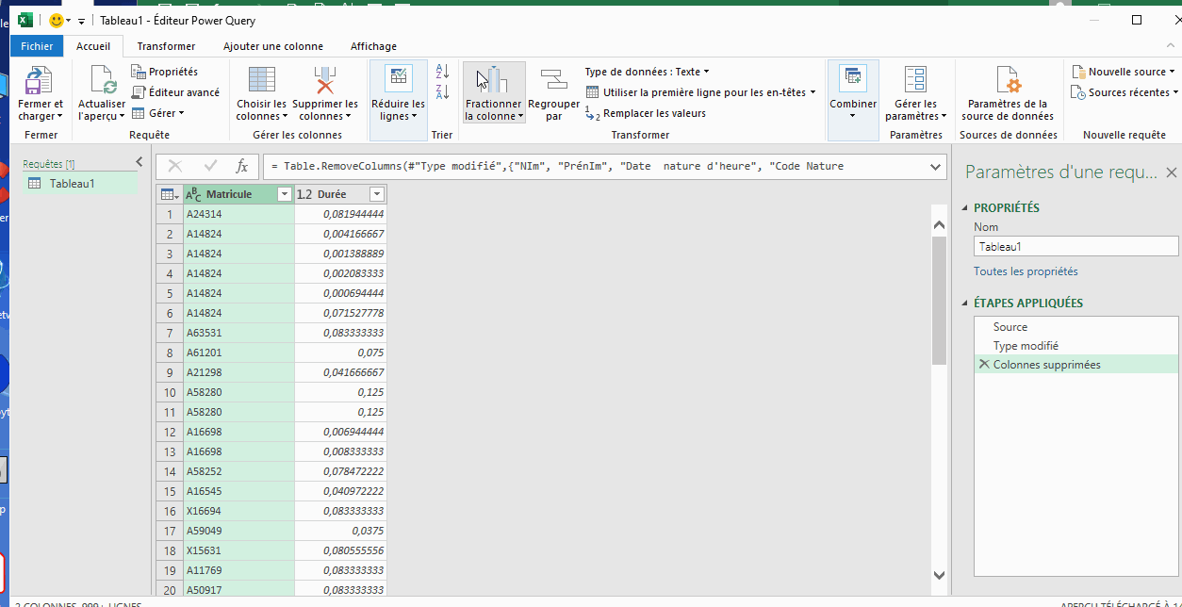
Task: Click the Supprimer les colonnes icon
Action: point(324,80)
